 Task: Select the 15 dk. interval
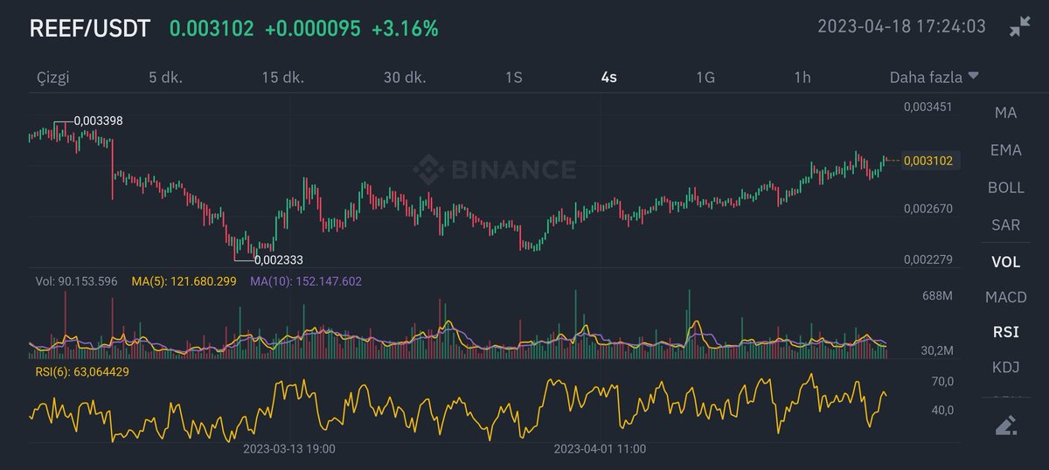pyautogui.click(x=283, y=77)
